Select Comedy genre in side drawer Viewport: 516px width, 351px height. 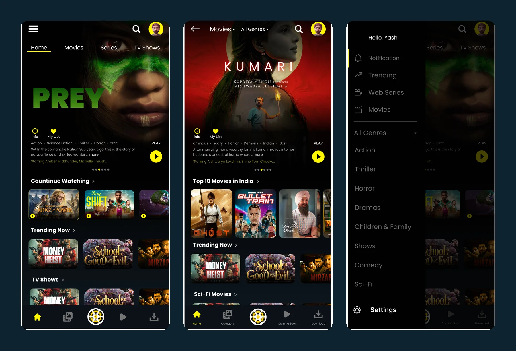(368, 265)
